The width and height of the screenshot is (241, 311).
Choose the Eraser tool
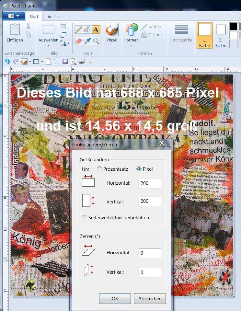coord(78,41)
